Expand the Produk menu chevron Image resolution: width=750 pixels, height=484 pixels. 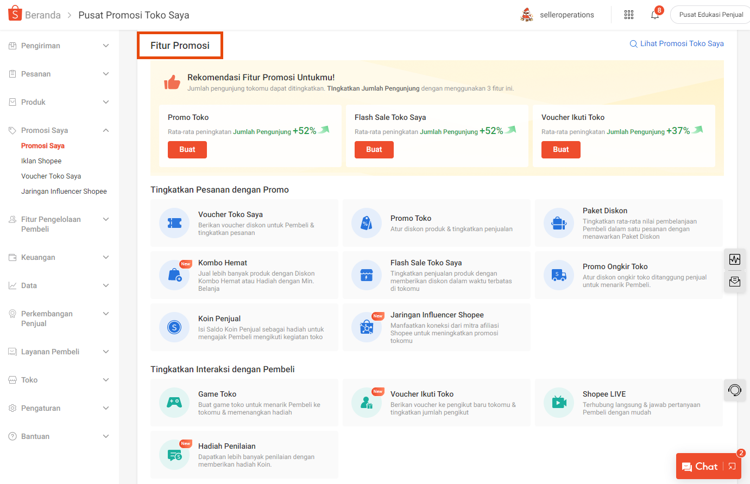click(x=106, y=102)
